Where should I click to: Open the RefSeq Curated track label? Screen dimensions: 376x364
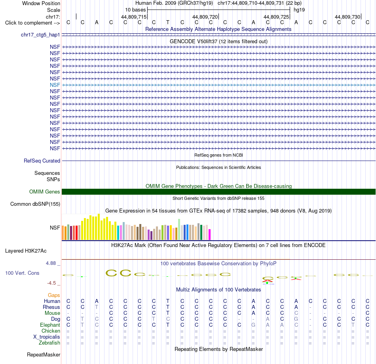click(42, 161)
